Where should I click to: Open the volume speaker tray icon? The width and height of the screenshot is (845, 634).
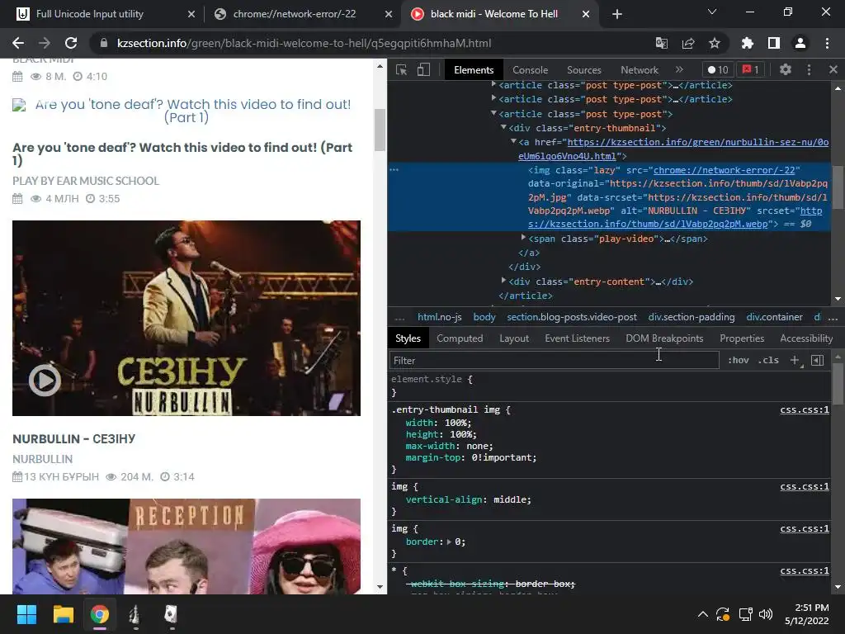pos(765,614)
